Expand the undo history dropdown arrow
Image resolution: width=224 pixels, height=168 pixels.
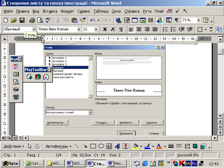coord(98,20)
